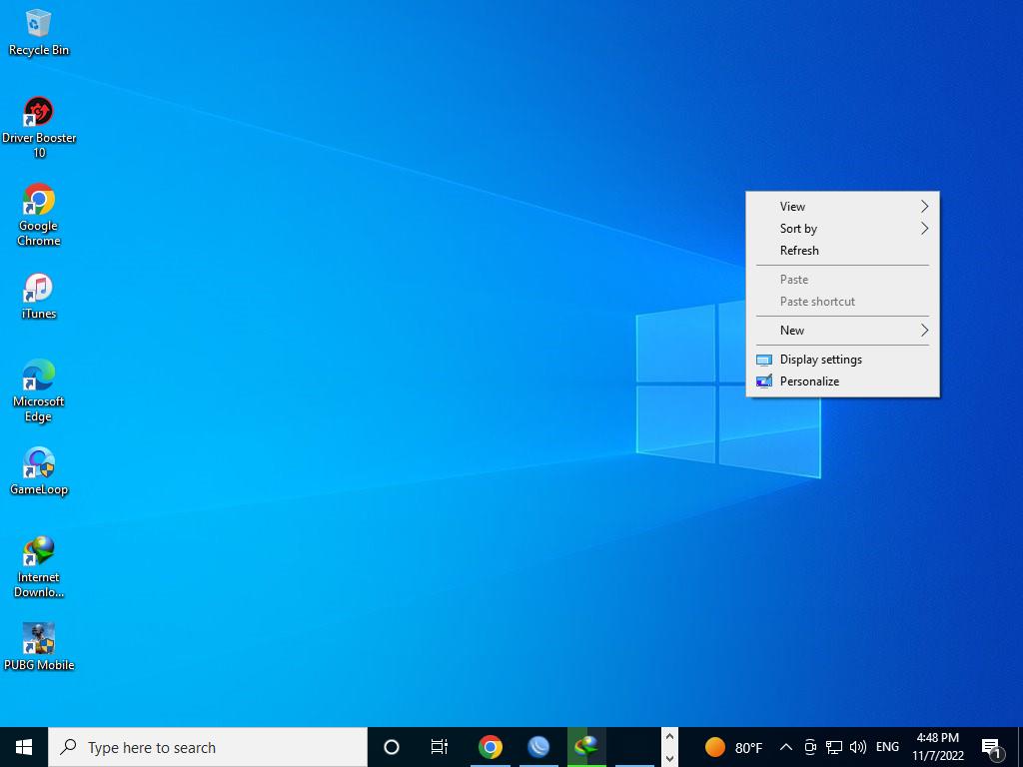Choose Refresh from the context menu
The width and height of the screenshot is (1023, 767).
tap(799, 251)
